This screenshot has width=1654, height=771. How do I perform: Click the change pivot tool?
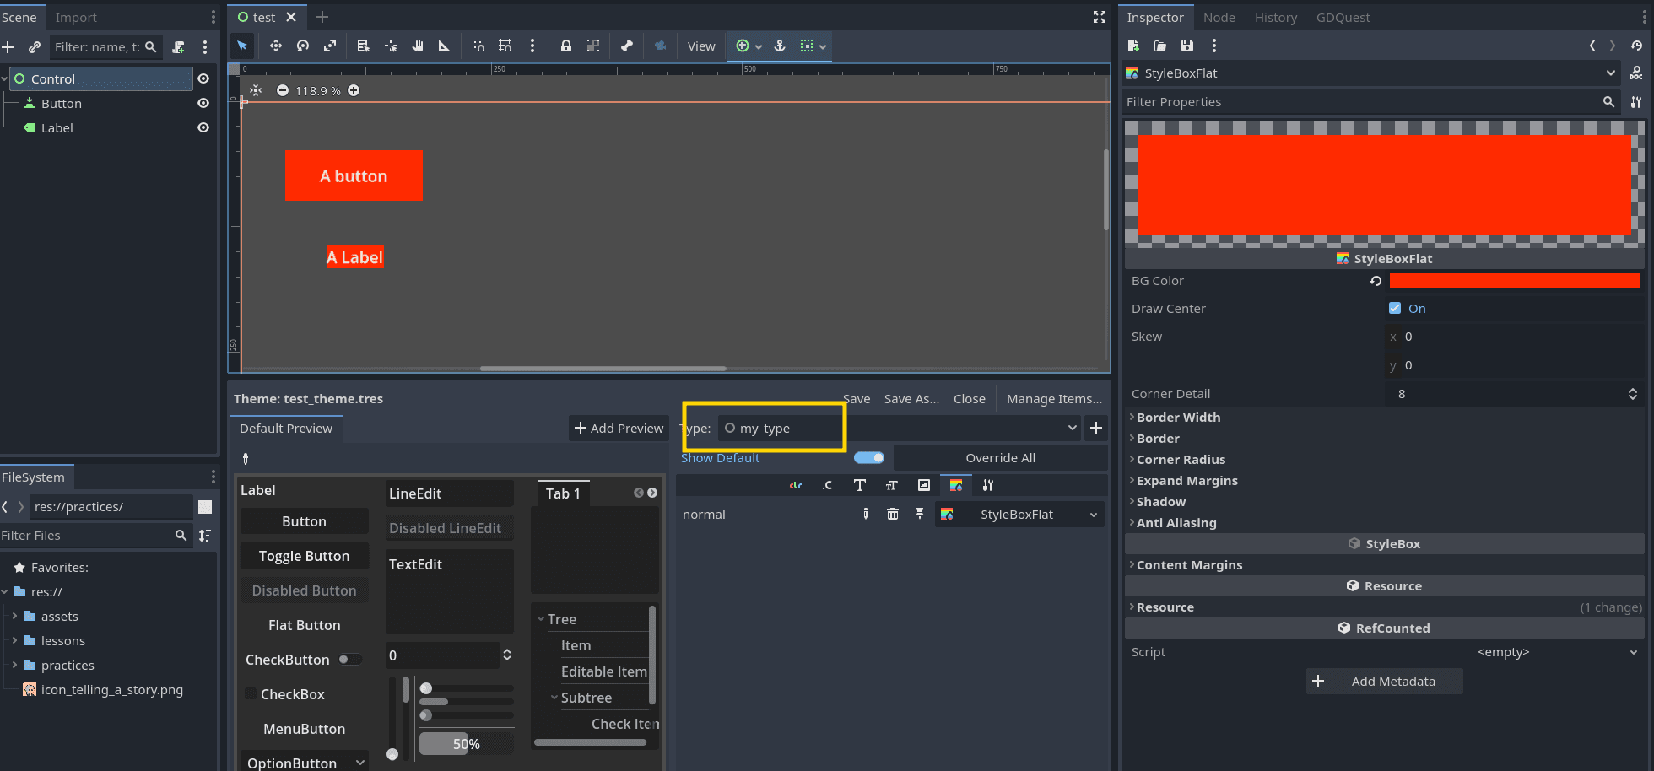click(x=391, y=46)
